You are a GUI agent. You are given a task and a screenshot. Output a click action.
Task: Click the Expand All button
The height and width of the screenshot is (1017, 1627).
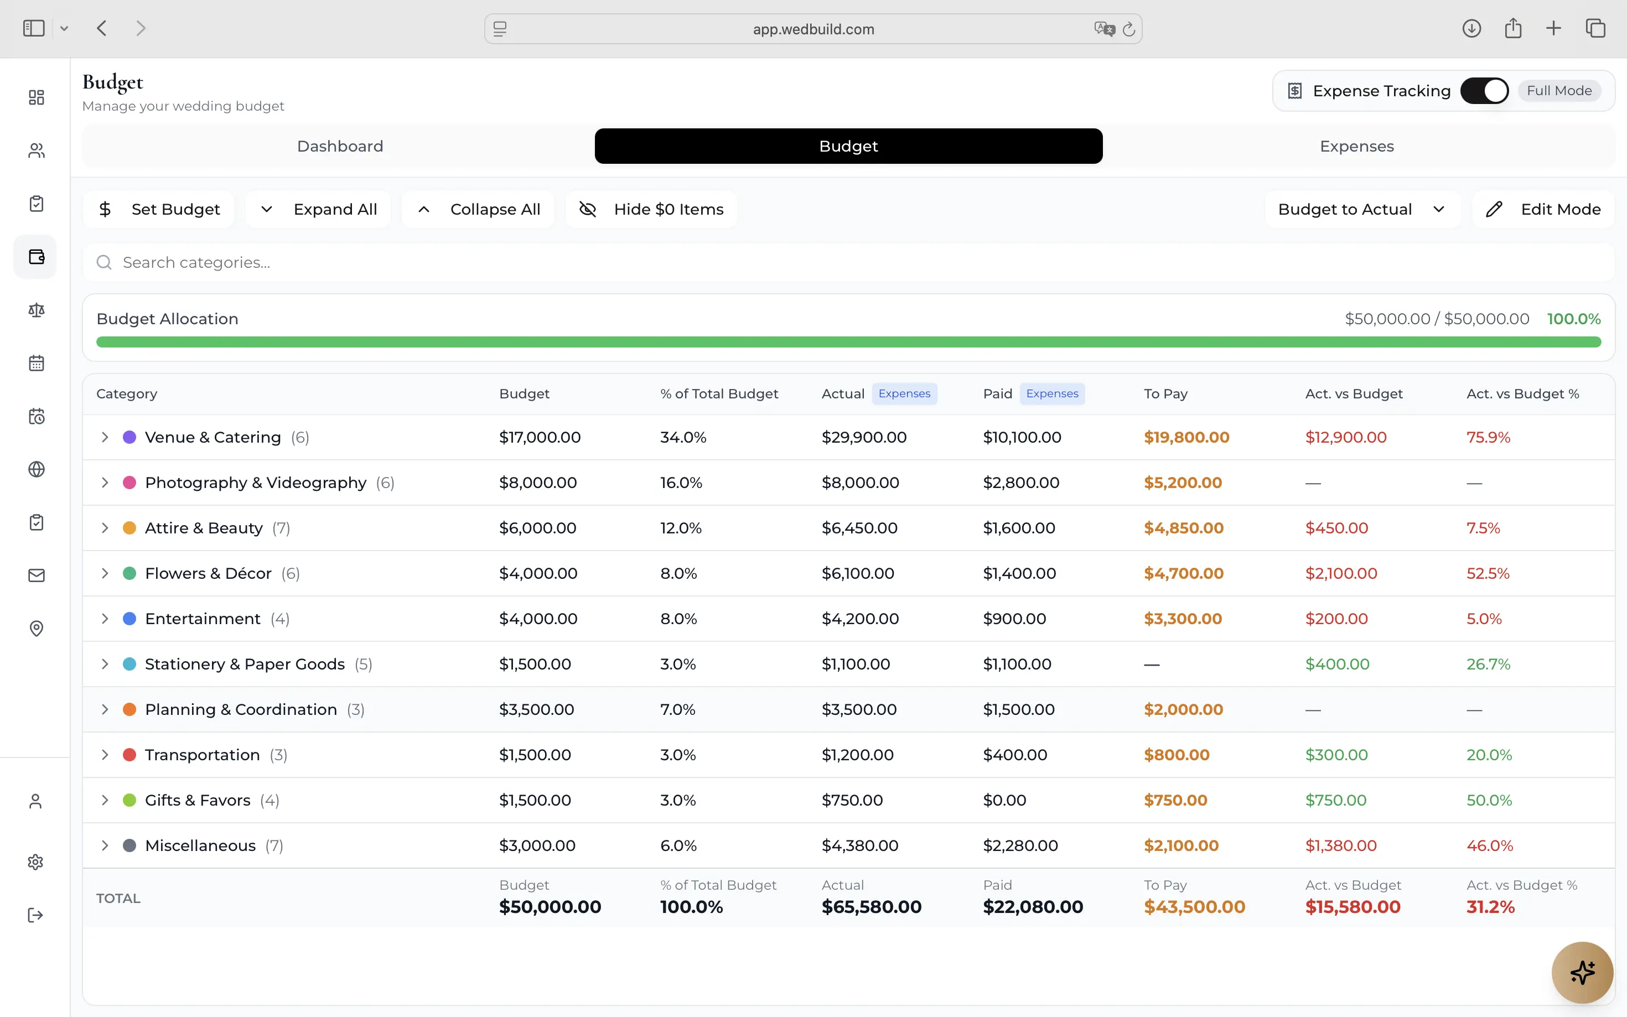tap(318, 209)
